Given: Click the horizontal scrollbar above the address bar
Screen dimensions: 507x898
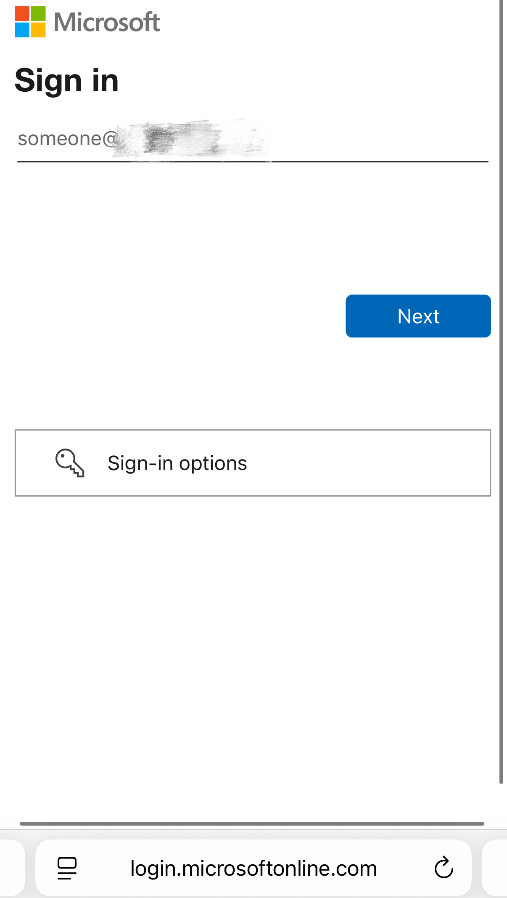Looking at the screenshot, I should pyautogui.click(x=252, y=824).
